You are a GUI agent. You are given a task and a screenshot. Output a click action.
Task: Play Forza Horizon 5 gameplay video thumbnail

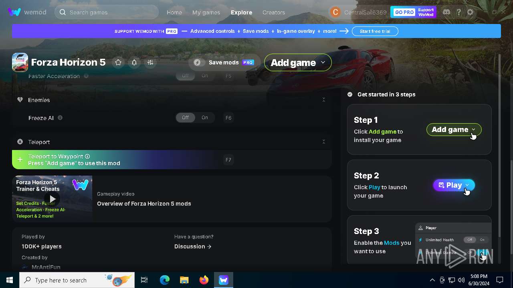[x=52, y=199]
